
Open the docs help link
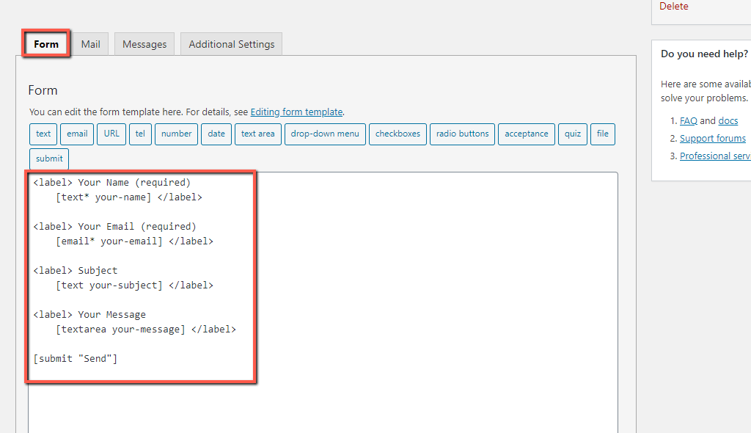click(728, 121)
